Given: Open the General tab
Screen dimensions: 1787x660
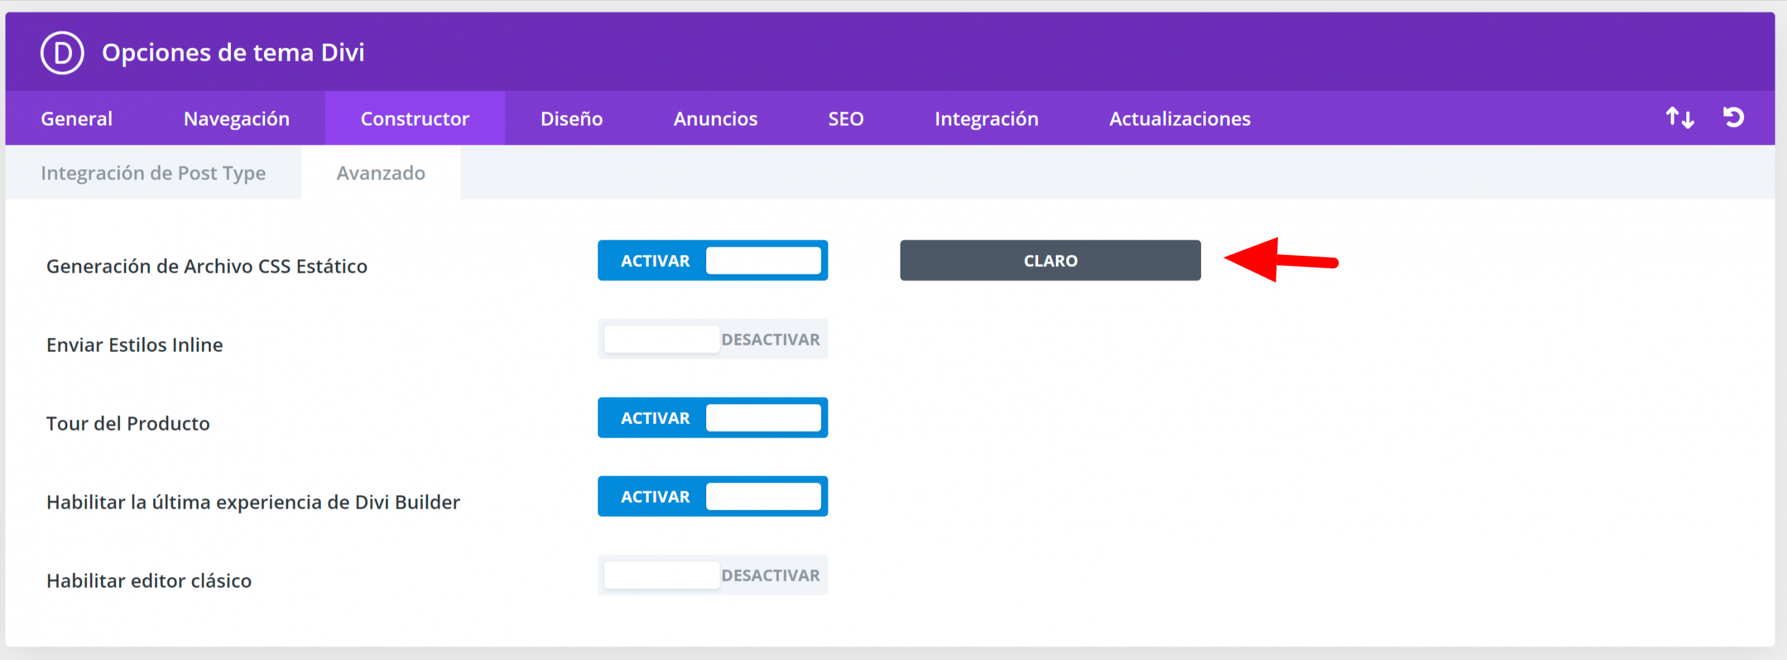Looking at the screenshot, I should pyautogui.click(x=76, y=119).
